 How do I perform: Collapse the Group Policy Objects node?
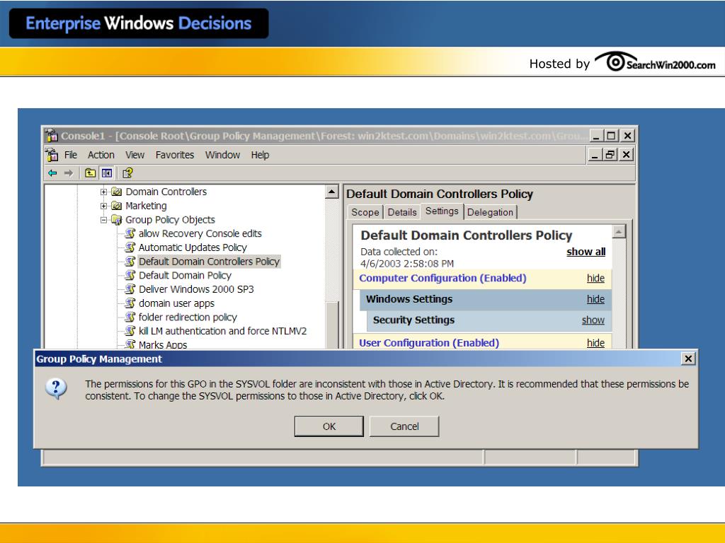pyautogui.click(x=103, y=220)
